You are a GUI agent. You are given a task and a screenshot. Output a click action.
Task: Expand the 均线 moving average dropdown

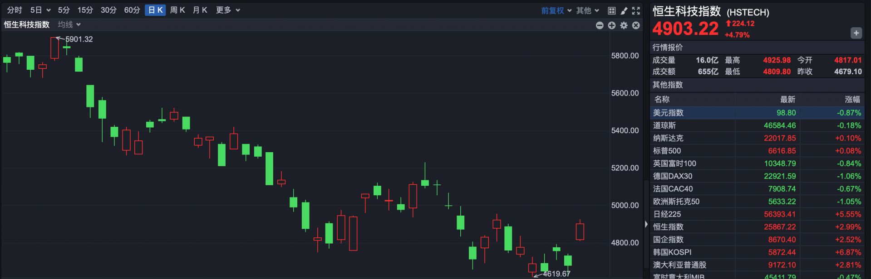point(69,24)
